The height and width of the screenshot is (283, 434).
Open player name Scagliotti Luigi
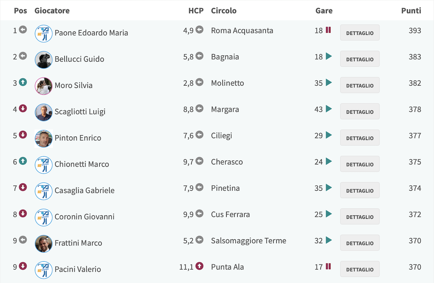[80, 112]
